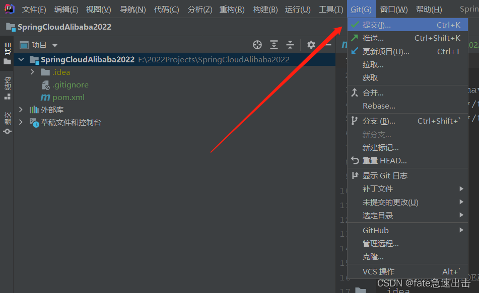Open the 编辑(E) menu
479x293 pixels.
[x=66, y=10]
